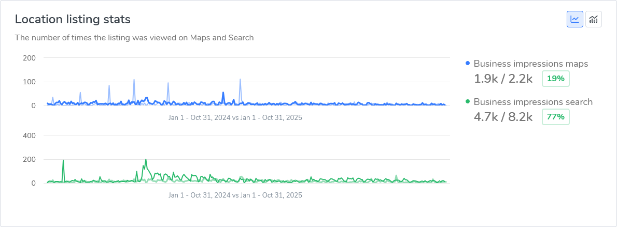Toggle the Business impressions maps series
Image resolution: width=617 pixels, height=227 pixels.
[x=530, y=64]
